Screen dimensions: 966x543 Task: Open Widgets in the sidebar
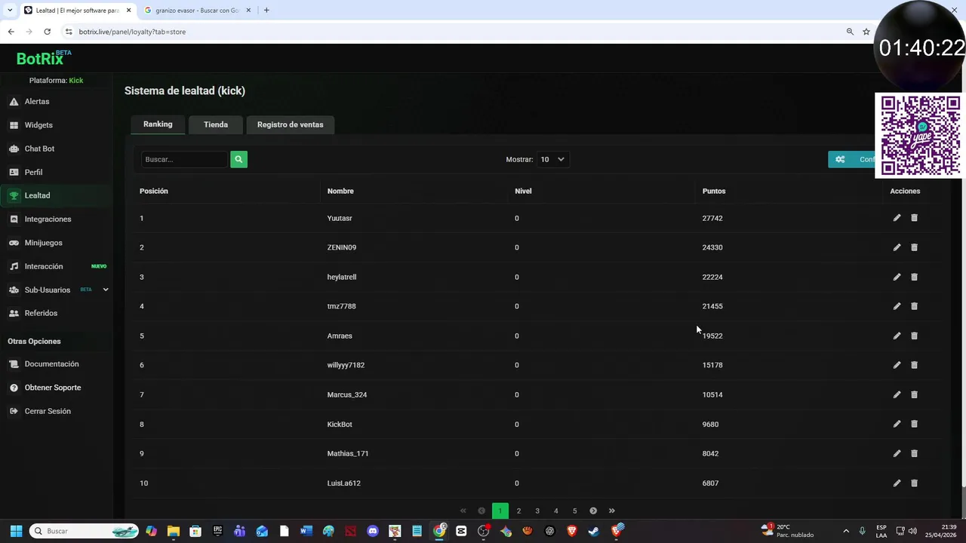(38, 125)
